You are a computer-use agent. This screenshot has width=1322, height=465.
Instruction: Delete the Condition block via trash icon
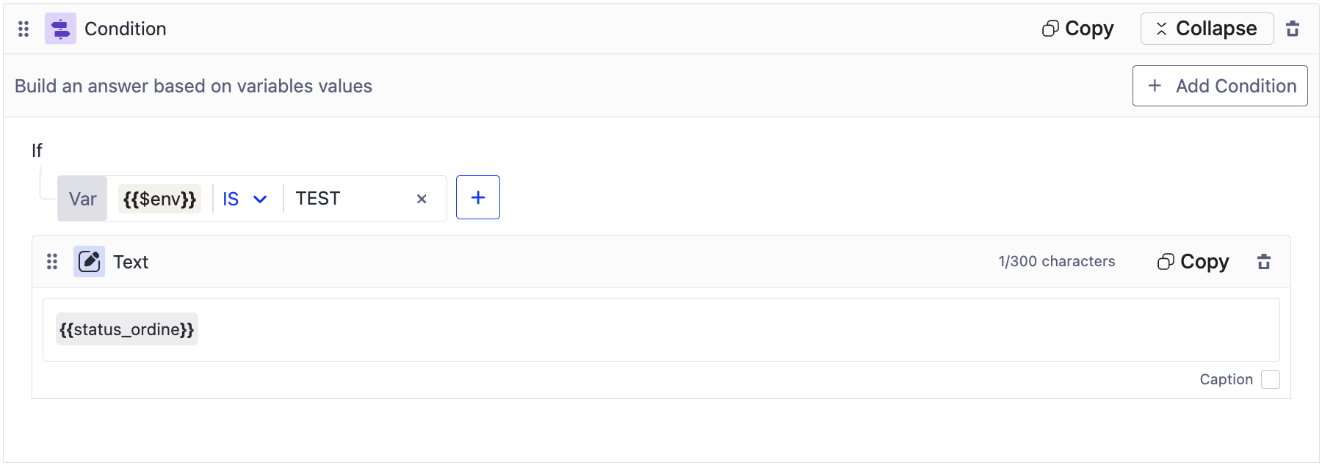1293,29
